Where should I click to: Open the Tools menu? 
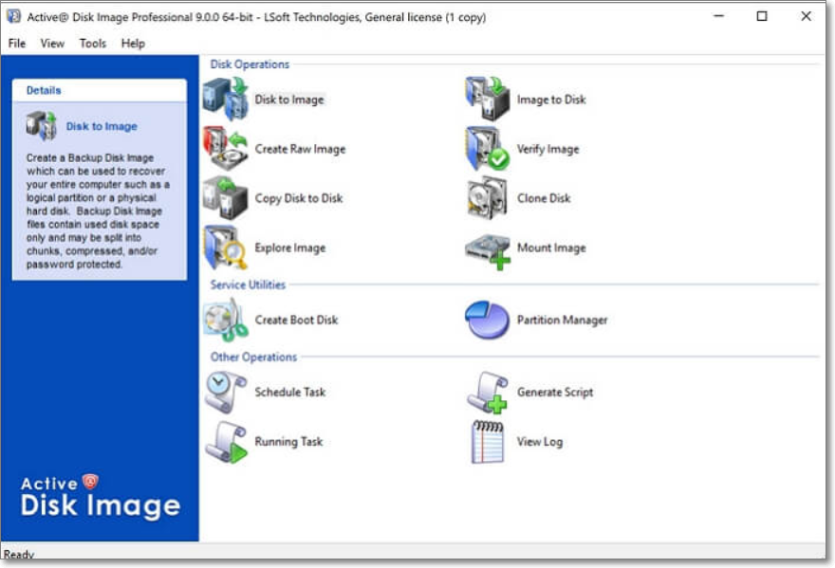91,43
